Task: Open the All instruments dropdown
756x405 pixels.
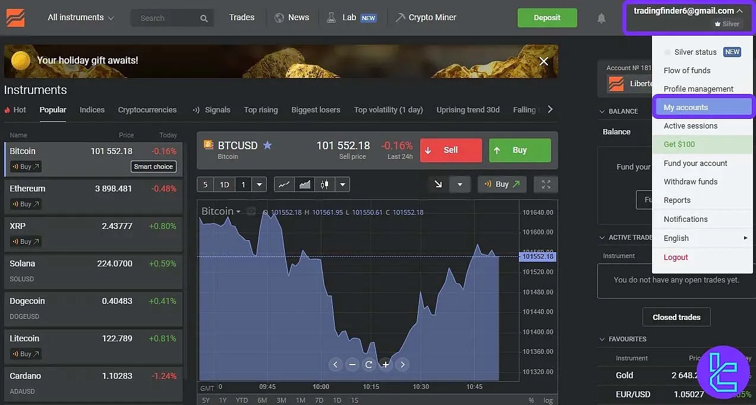Action: (x=80, y=17)
